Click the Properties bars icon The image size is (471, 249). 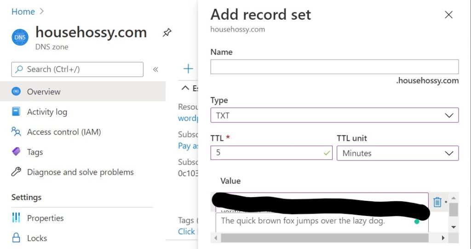16,217
